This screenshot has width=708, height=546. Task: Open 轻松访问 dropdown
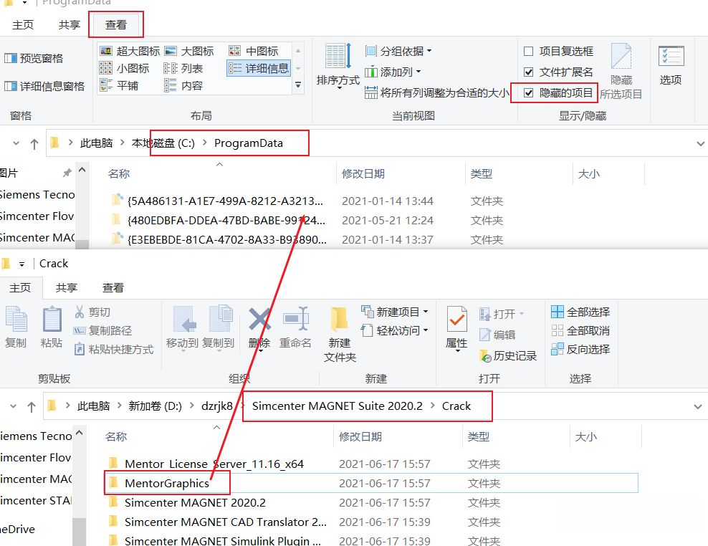click(x=395, y=330)
